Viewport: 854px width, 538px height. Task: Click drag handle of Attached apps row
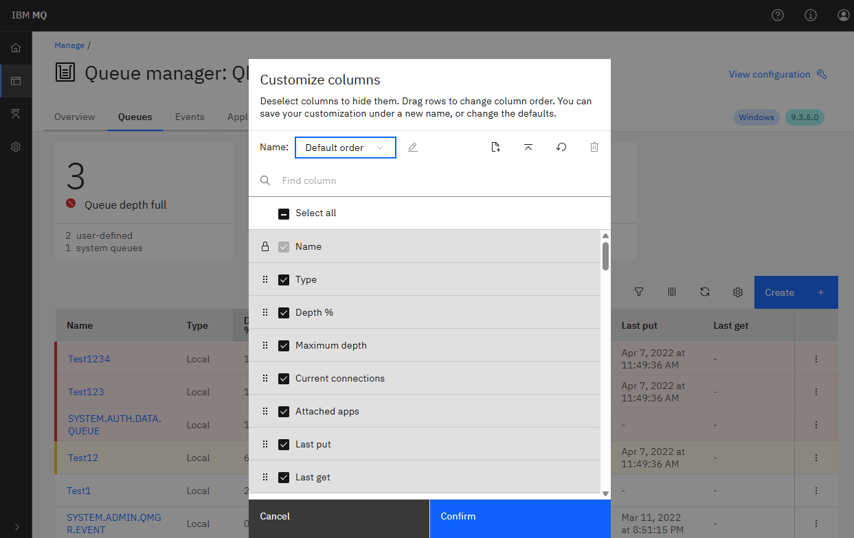[265, 411]
